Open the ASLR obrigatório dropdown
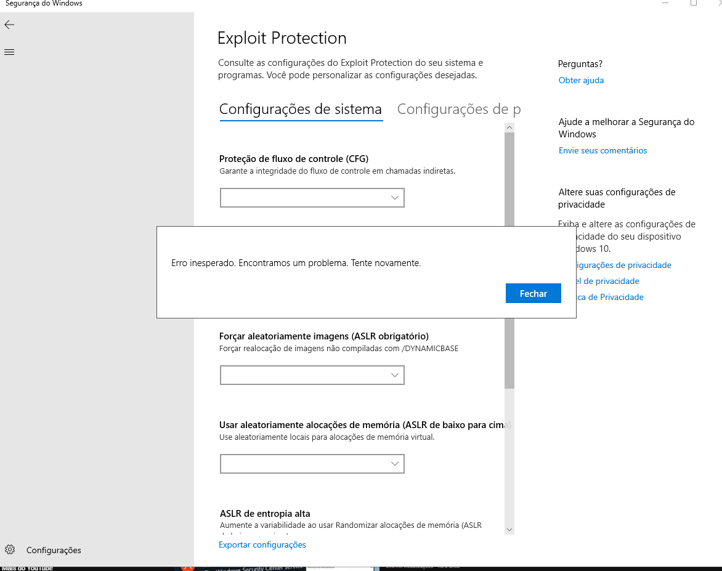 click(312, 375)
